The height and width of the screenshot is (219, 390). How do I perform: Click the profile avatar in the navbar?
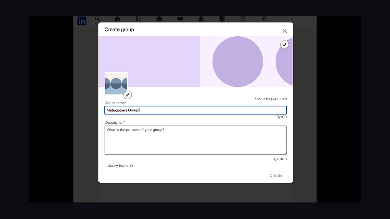[x=222, y=19]
